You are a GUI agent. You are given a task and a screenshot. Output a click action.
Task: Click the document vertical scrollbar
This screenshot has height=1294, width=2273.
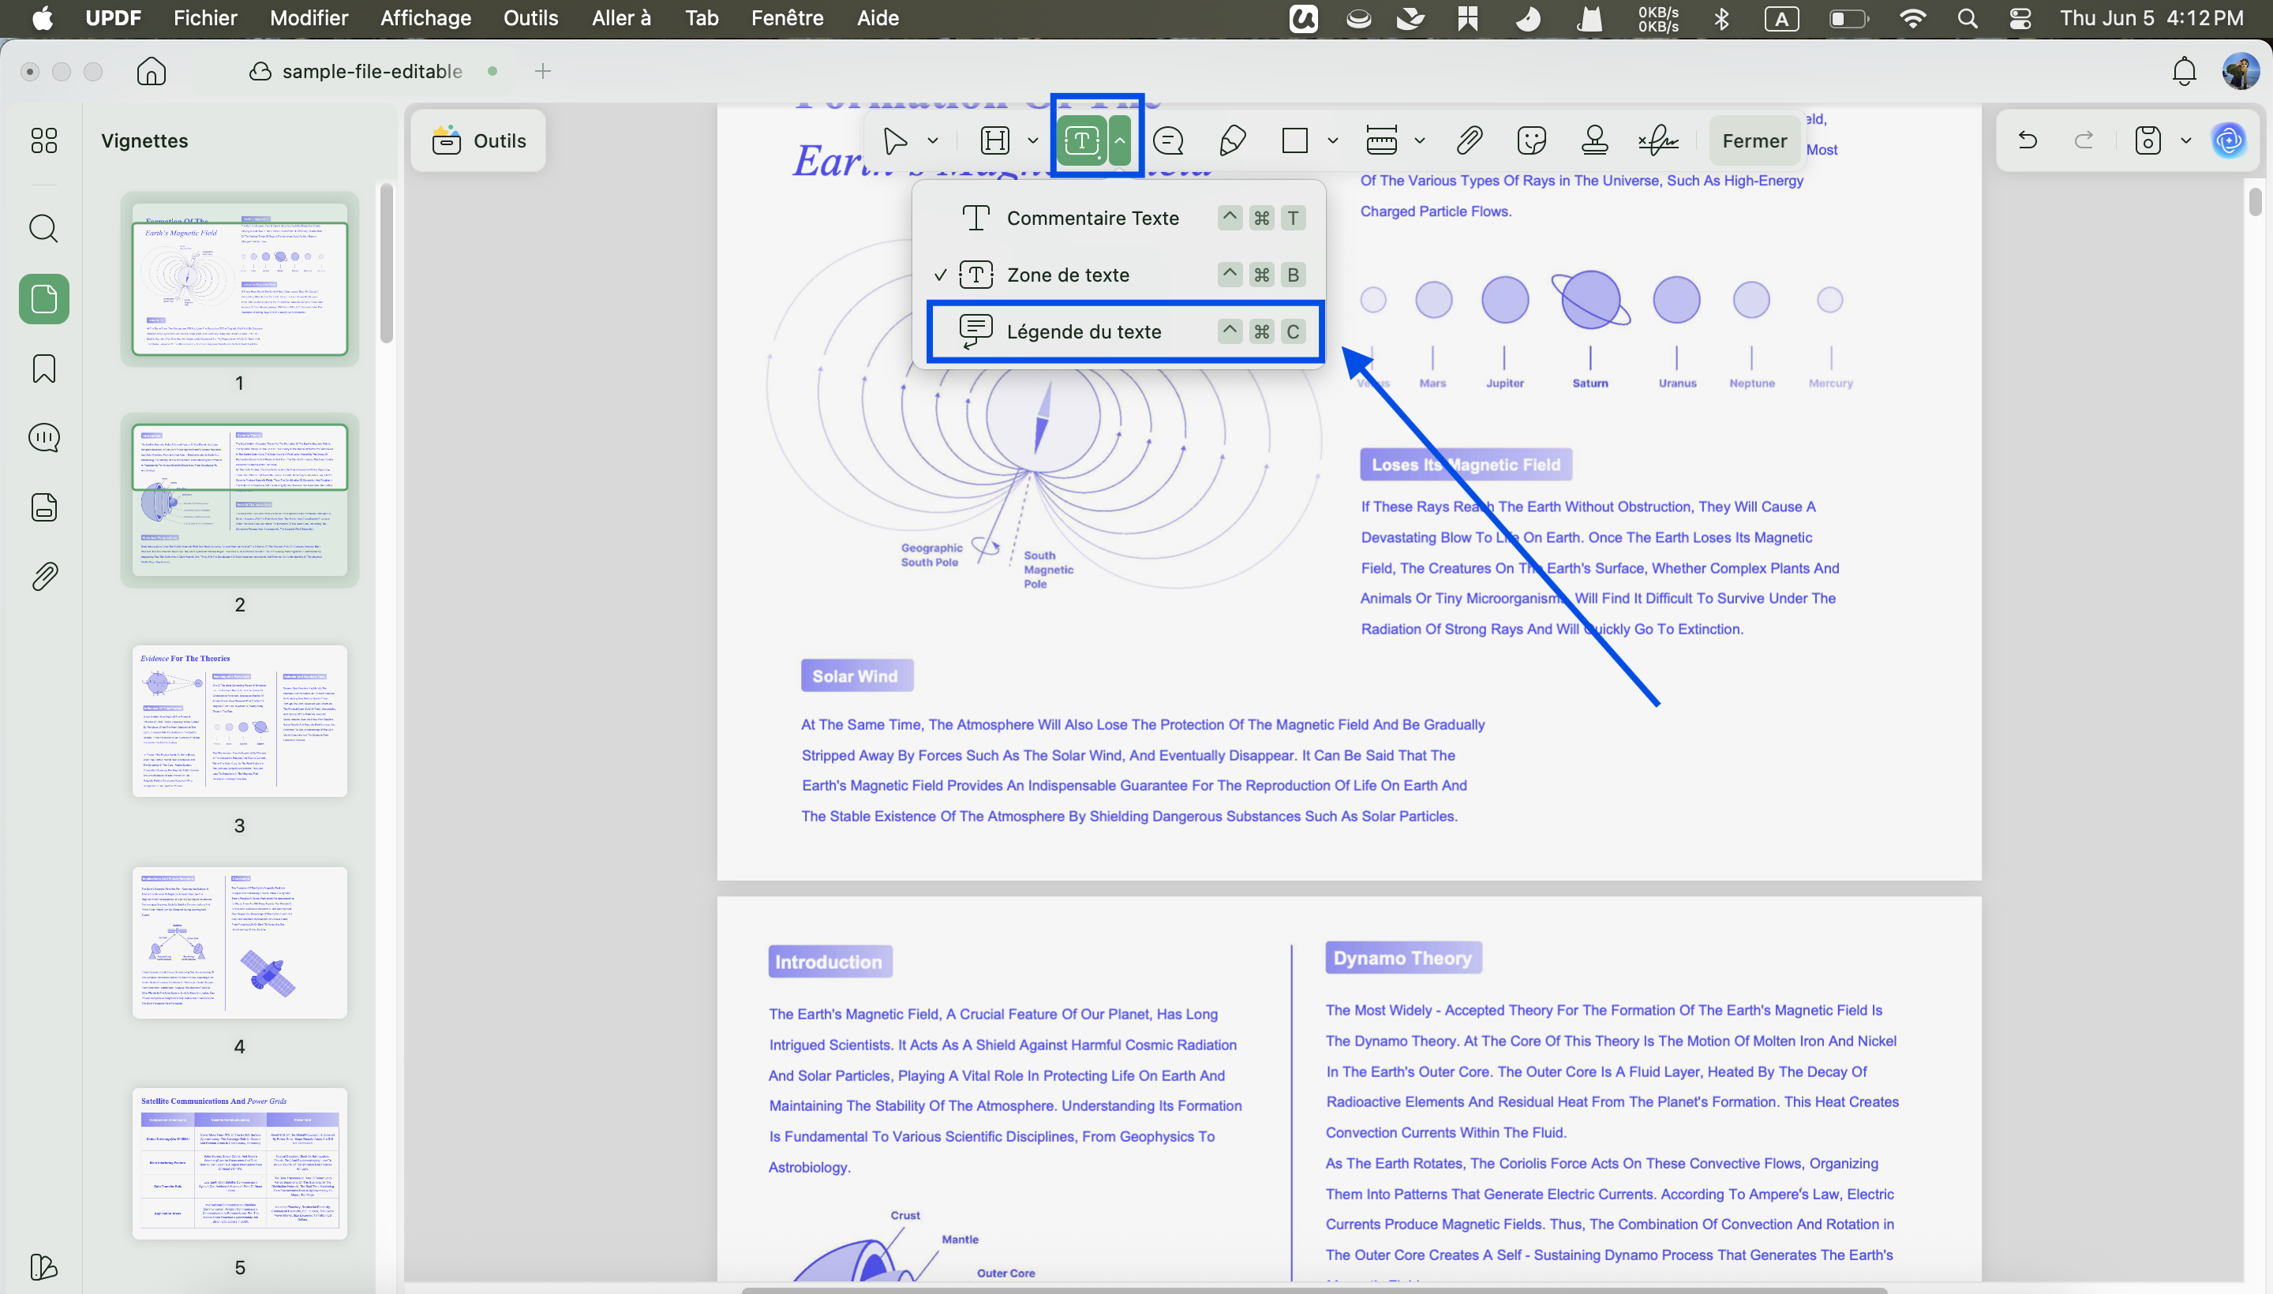2255,201
